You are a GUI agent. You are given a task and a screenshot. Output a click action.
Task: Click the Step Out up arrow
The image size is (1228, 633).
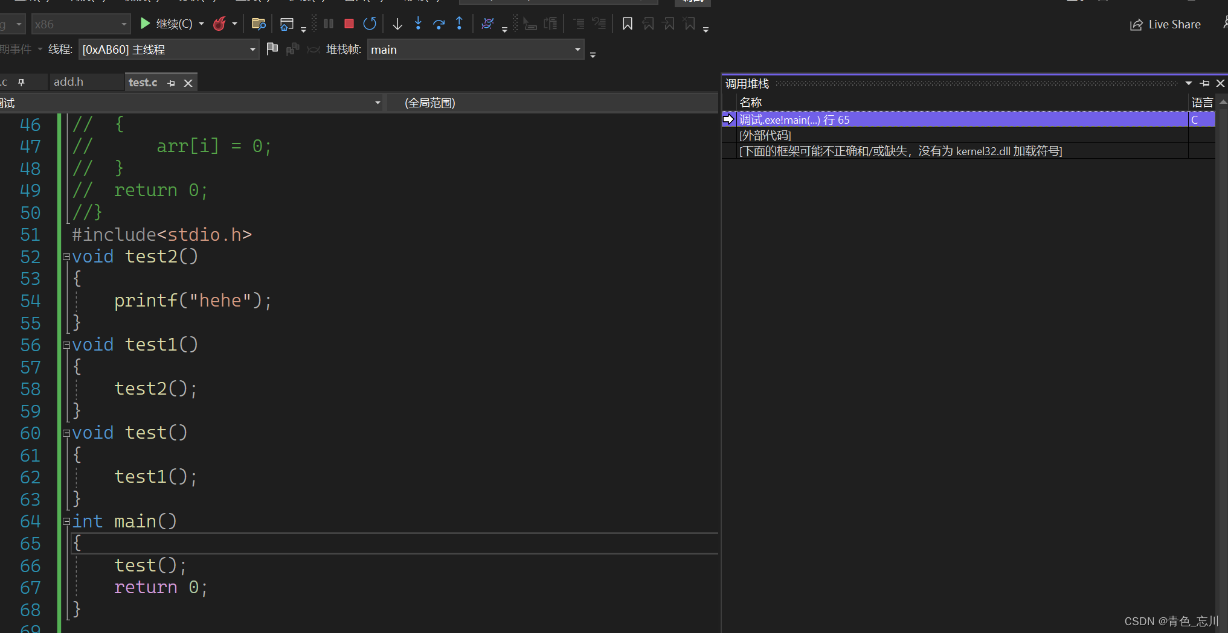click(459, 24)
